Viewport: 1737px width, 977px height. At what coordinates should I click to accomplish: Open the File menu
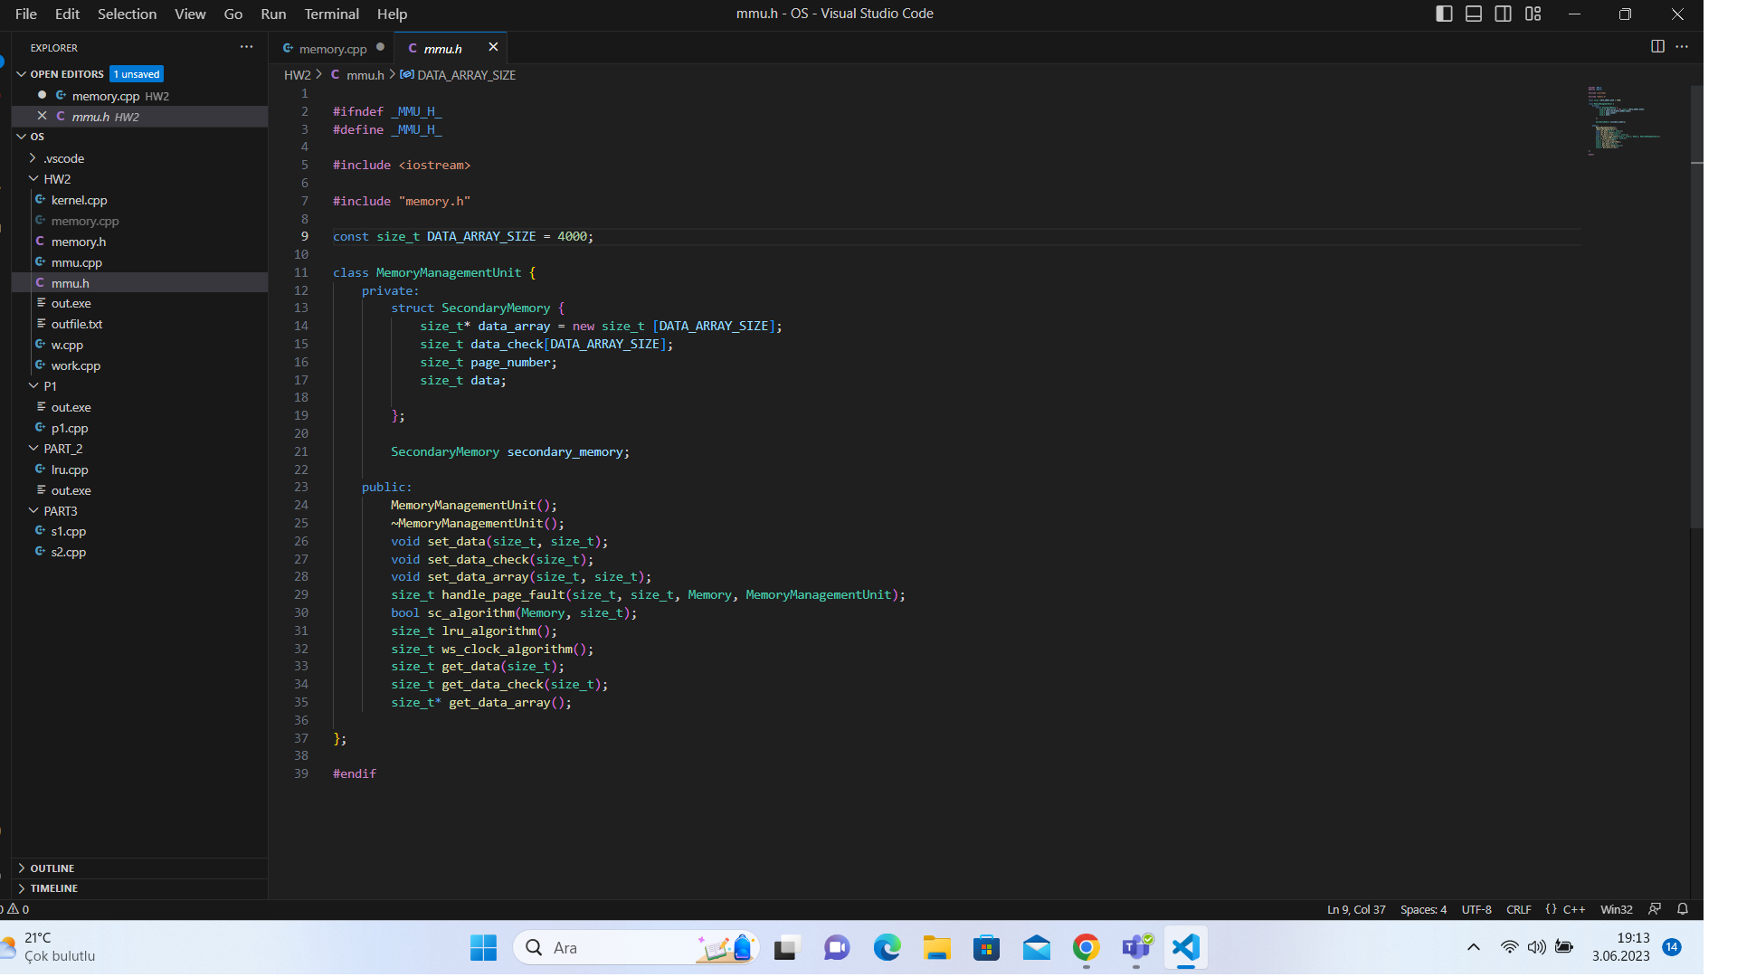[x=26, y=14]
